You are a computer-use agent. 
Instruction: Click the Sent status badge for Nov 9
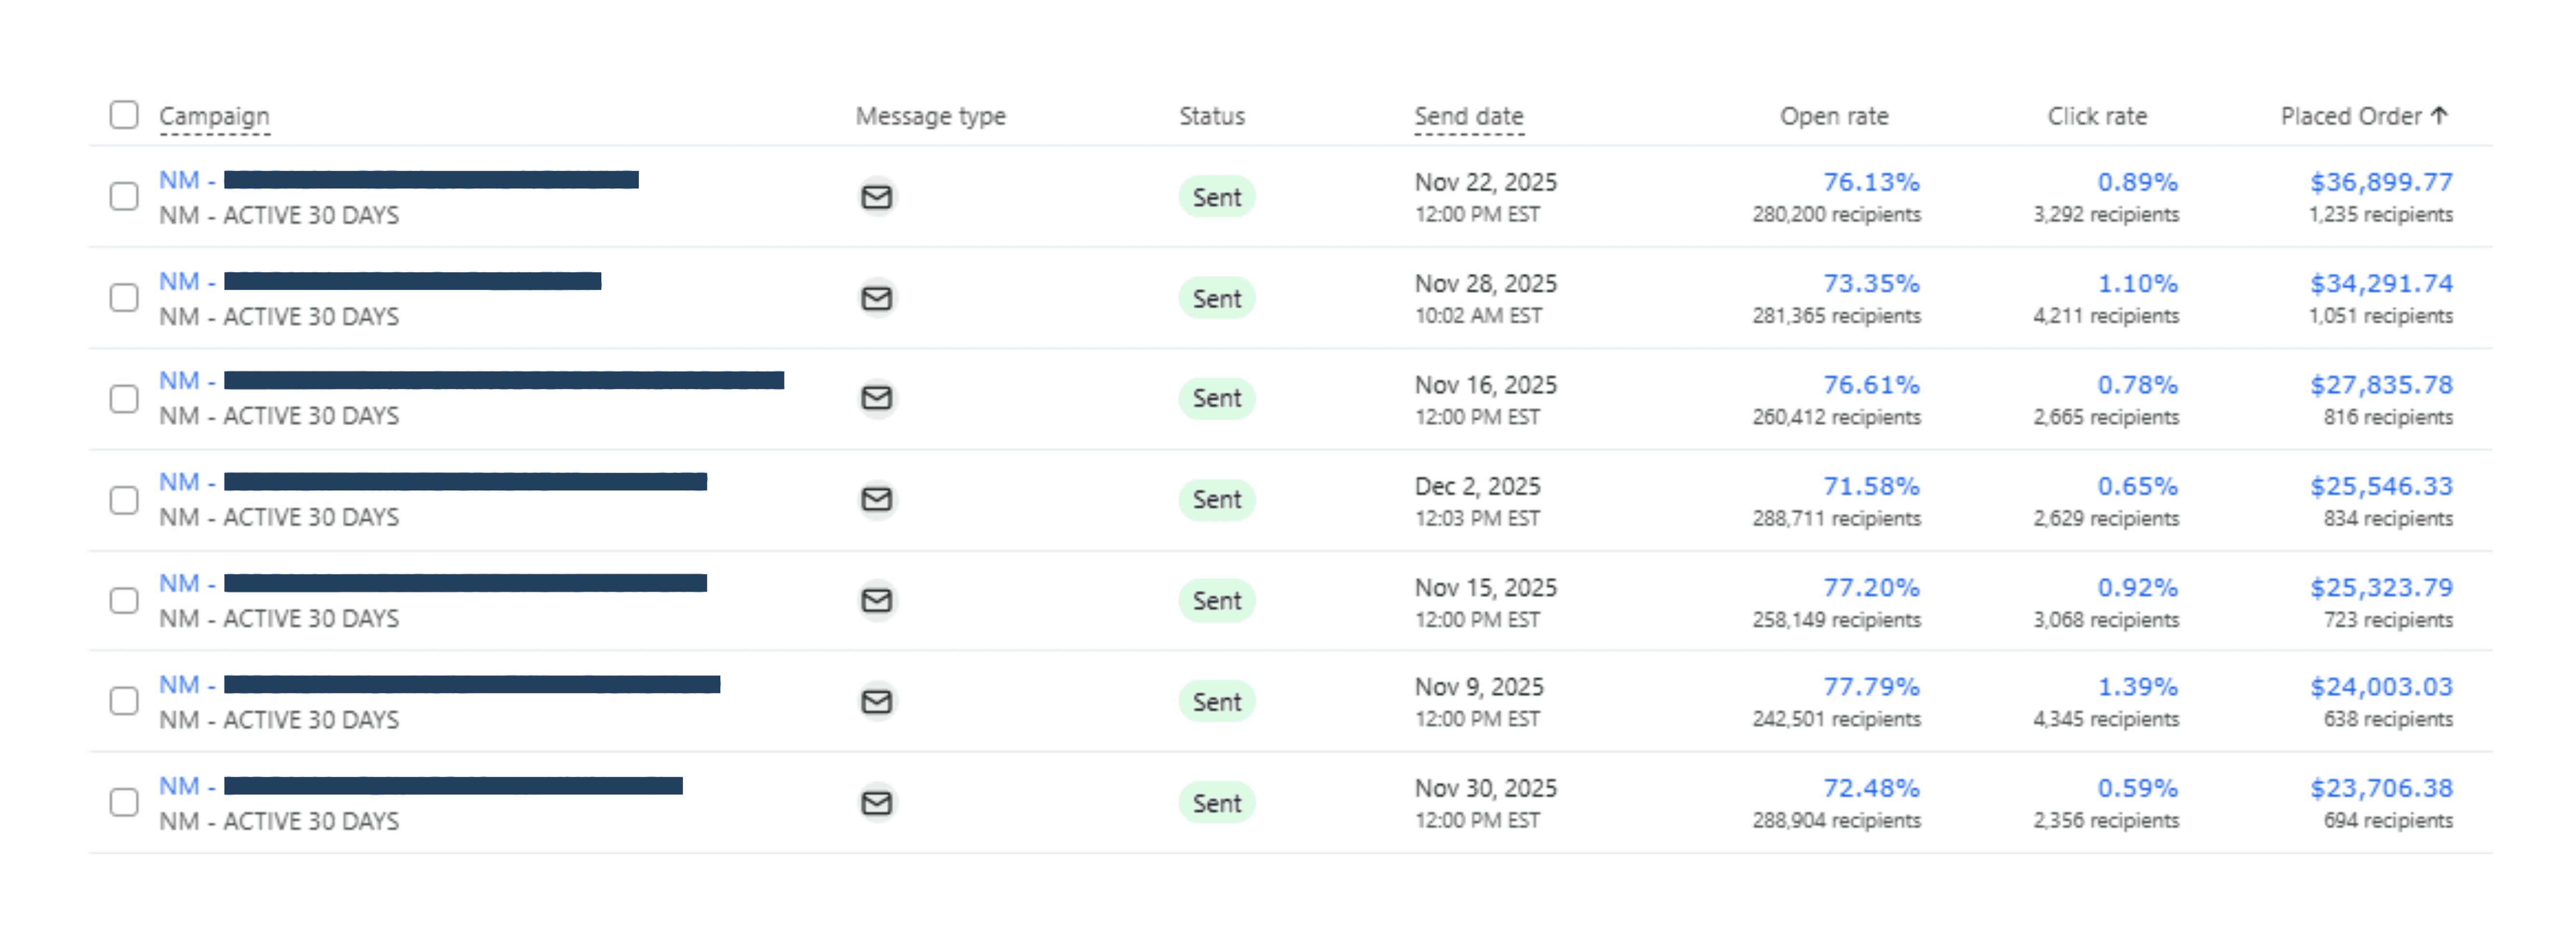(1216, 702)
